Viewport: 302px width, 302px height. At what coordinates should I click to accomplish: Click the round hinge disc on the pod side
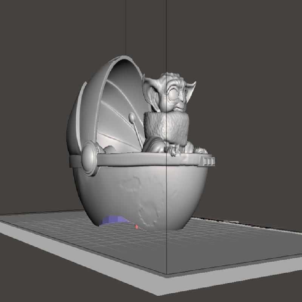(89, 158)
